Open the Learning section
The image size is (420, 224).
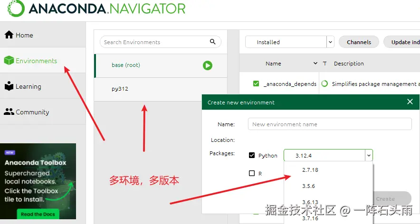pos(43,86)
